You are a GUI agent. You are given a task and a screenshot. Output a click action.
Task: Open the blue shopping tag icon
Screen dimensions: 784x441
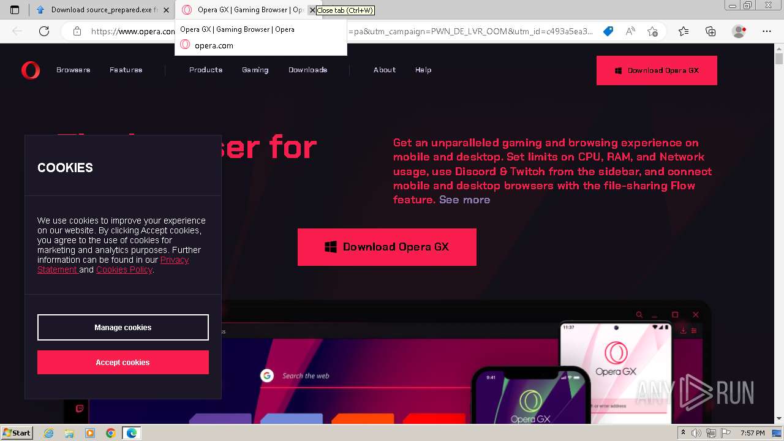coord(608,31)
